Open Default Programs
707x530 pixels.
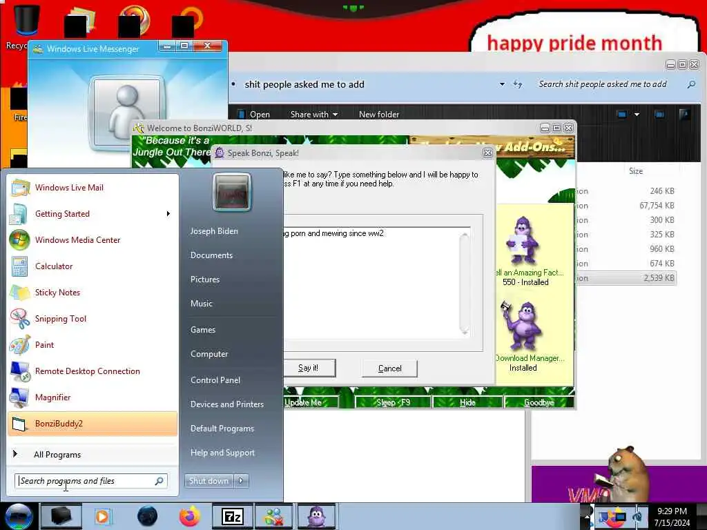point(222,429)
